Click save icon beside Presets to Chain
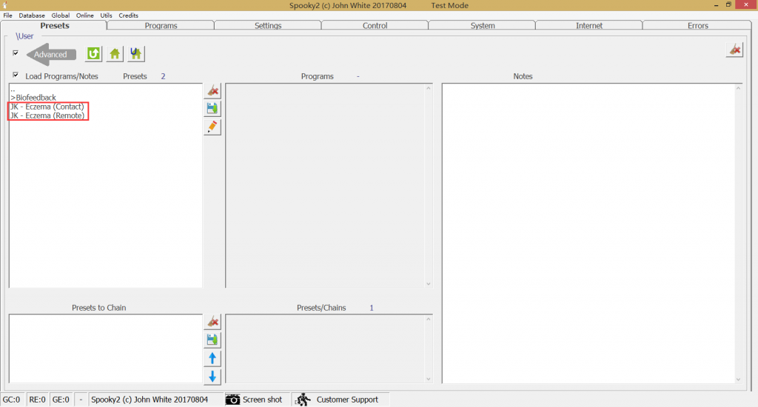The width and height of the screenshot is (758, 407). [212, 340]
